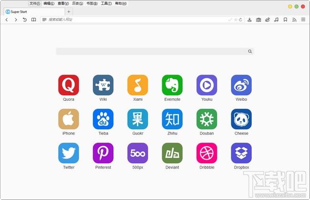
Task: Open the 历史(S) menu
Action: [77, 3]
